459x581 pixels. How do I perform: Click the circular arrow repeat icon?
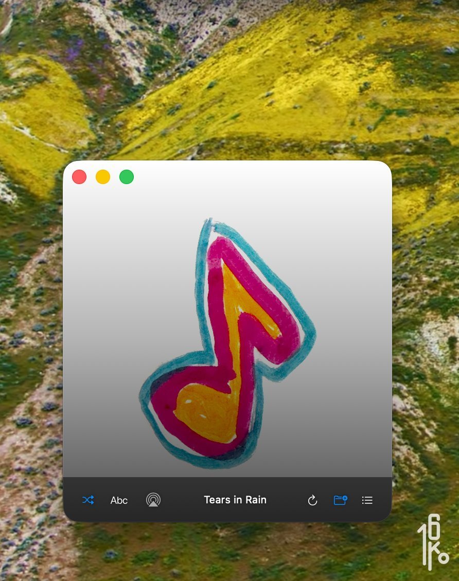[312, 500]
